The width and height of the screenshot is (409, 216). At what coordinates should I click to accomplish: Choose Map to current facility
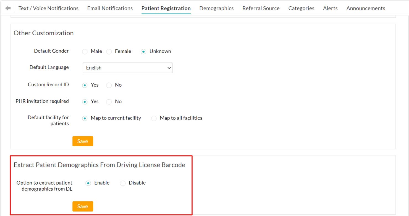click(x=85, y=118)
